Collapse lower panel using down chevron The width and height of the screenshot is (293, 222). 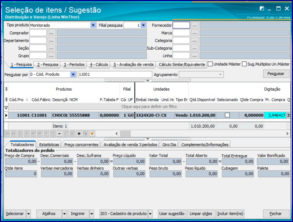pyautogui.click(x=148, y=139)
